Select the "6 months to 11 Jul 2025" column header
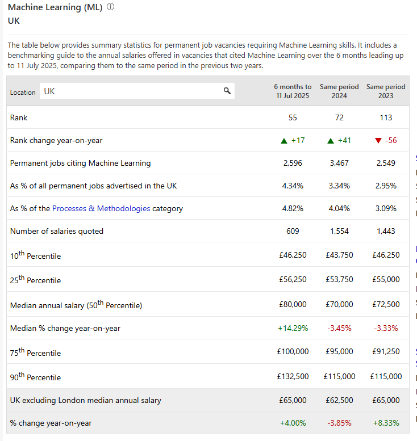The width and height of the screenshot is (417, 441). click(293, 91)
